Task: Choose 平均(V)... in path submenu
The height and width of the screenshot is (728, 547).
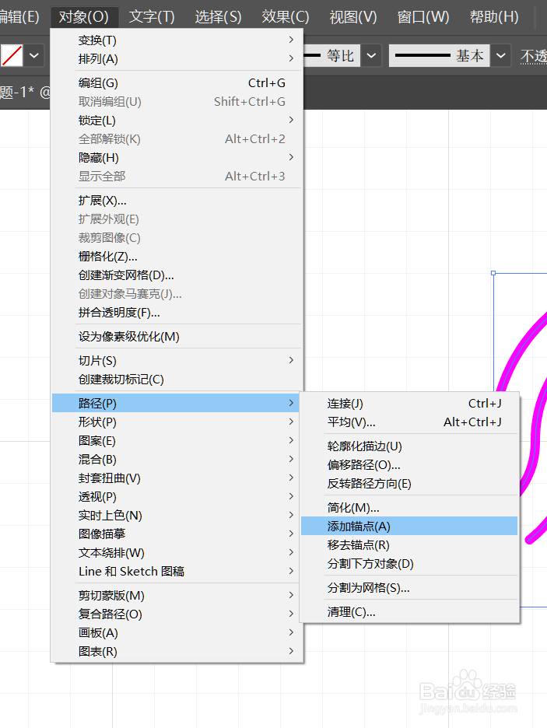Action: 409,422
